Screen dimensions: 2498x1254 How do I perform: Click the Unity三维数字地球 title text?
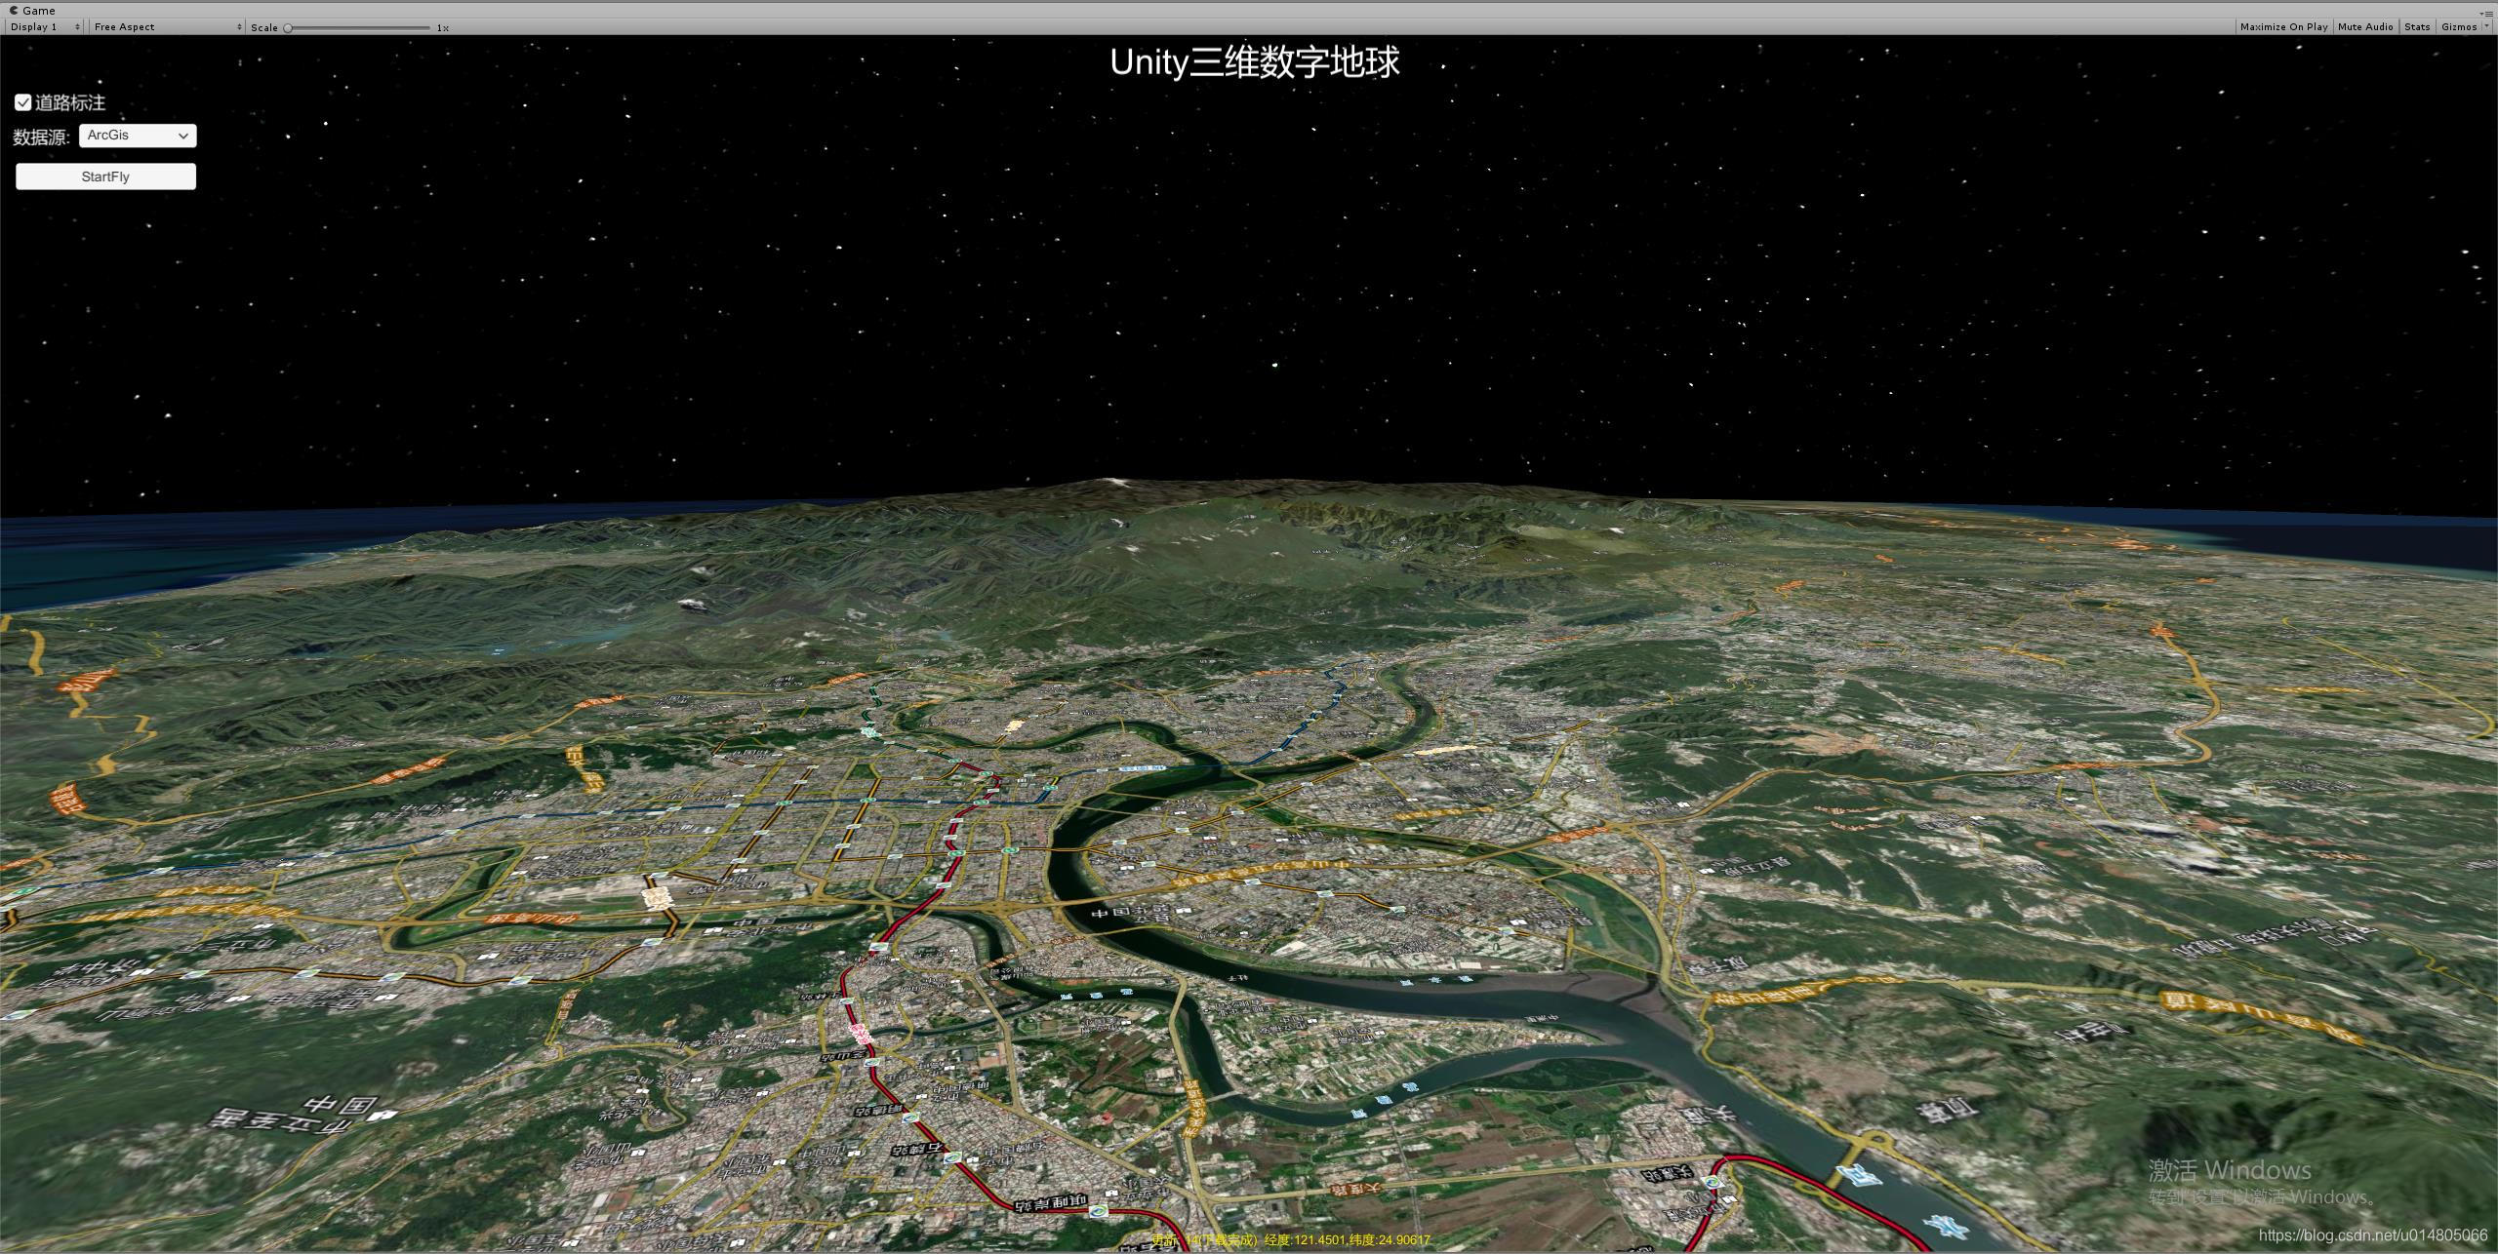point(1255,62)
